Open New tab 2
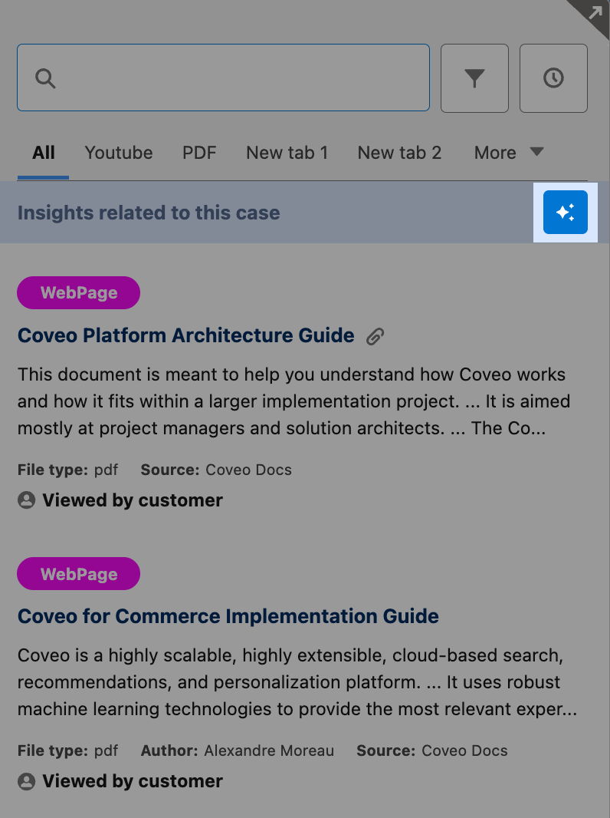The image size is (610, 818). pyautogui.click(x=399, y=153)
